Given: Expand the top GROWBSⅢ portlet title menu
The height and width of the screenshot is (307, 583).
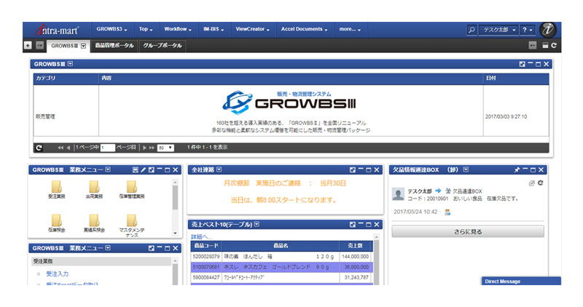Looking at the screenshot, I should [x=70, y=64].
